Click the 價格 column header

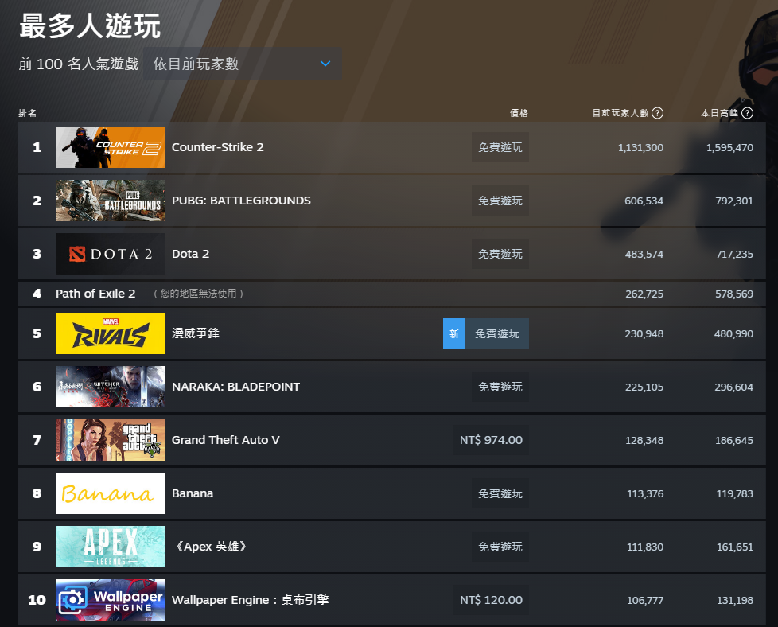tap(519, 113)
